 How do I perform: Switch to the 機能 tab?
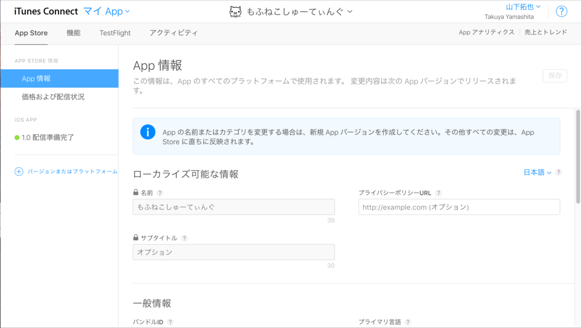(x=73, y=33)
